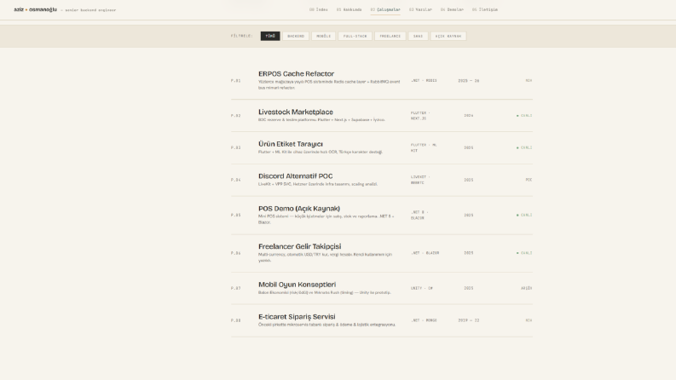676x380 pixels.
Task: Click the 'FLUTTER · ML KIT' tech label
Action: [x=424, y=147]
